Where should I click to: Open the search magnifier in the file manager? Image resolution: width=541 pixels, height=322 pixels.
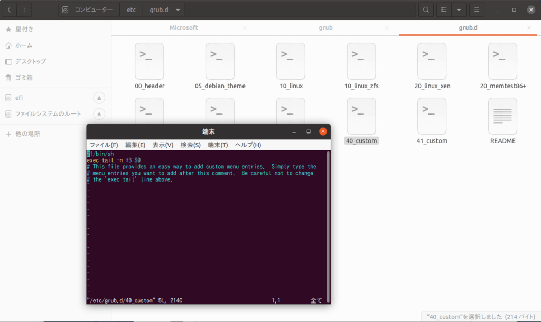pyautogui.click(x=426, y=10)
